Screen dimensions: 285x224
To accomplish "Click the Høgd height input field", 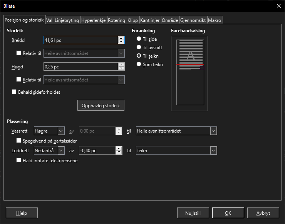I will coord(81,66).
